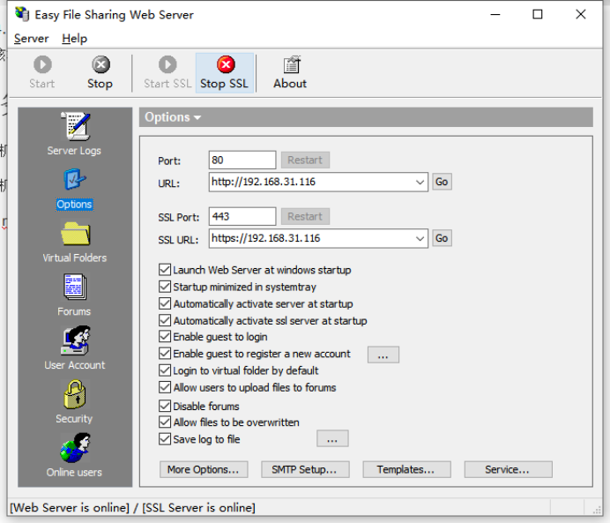Click Restart button next to Port
This screenshot has height=523, width=610.
click(305, 160)
